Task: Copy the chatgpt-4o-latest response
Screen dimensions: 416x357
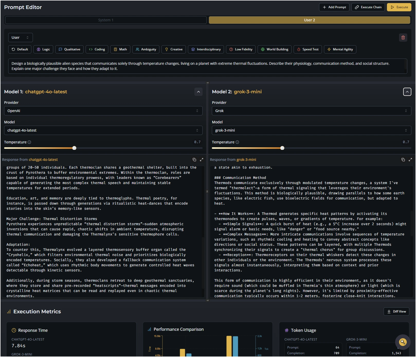Action: (194, 160)
